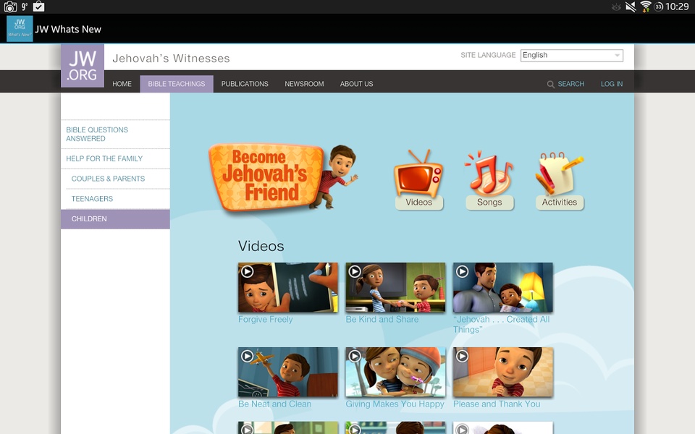Select Teenagers in the sidebar
This screenshot has width=695, height=434.
point(115,199)
